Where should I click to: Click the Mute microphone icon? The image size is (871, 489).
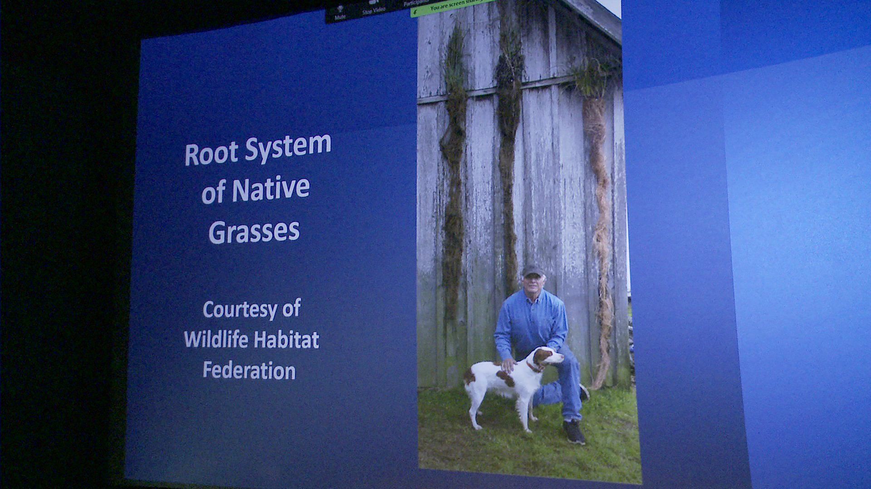340,9
